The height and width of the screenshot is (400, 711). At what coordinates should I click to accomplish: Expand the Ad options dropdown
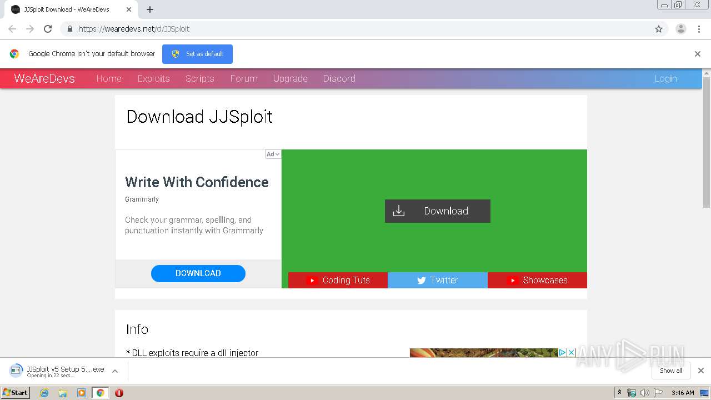(273, 154)
